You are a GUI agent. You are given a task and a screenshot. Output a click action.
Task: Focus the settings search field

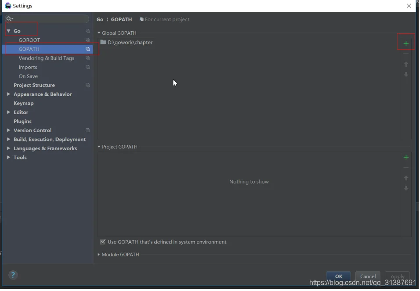pyautogui.click(x=47, y=19)
